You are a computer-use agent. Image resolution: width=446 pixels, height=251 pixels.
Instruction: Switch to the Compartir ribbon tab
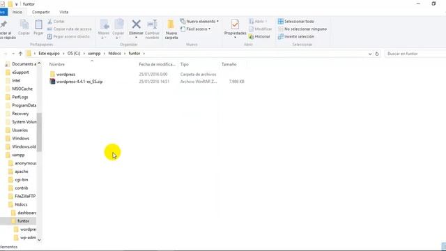click(40, 12)
